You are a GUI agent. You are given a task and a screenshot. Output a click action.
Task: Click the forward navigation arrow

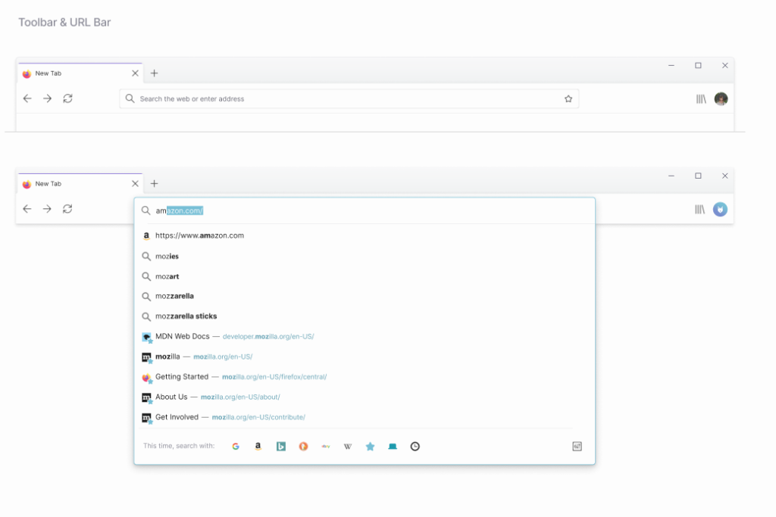click(x=47, y=98)
